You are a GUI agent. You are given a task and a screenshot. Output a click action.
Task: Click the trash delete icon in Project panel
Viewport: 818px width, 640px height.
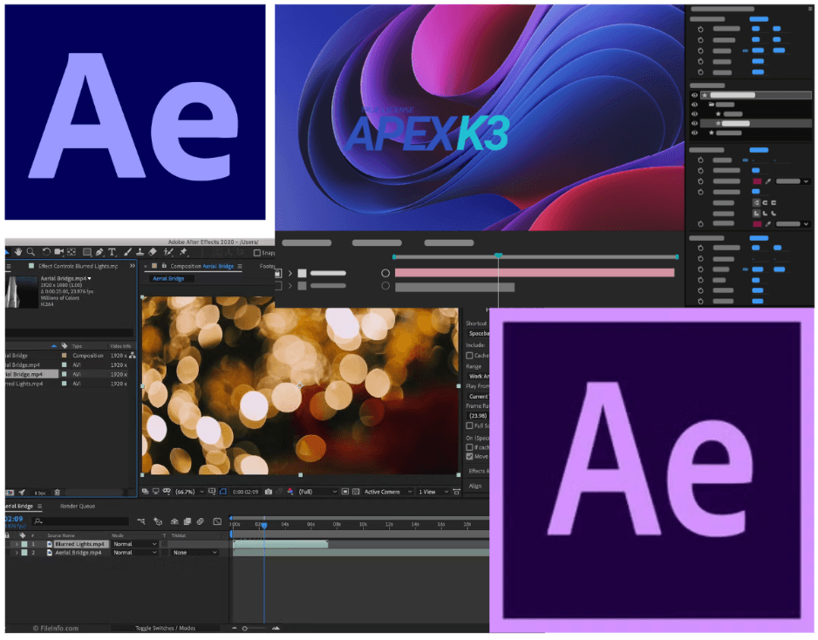click(57, 493)
